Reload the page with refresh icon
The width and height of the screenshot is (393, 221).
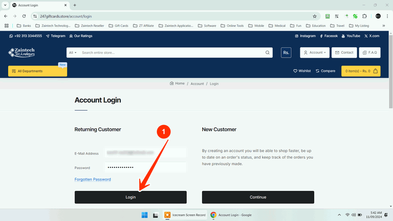24,16
